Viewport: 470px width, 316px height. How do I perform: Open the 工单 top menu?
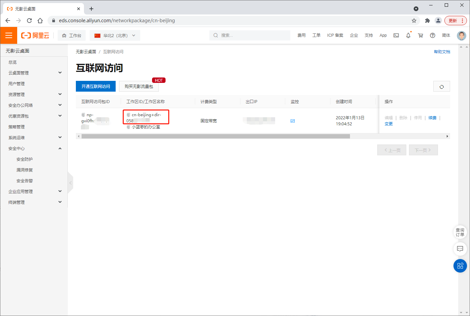(316, 35)
